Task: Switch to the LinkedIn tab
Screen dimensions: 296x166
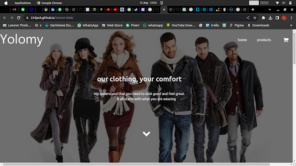Action: tap(53, 10)
